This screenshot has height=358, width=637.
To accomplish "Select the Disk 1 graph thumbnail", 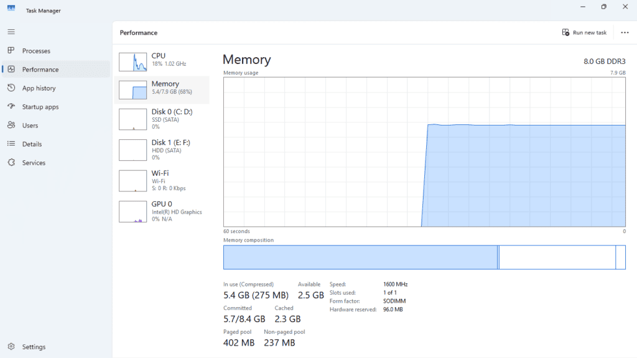I will pos(133,150).
